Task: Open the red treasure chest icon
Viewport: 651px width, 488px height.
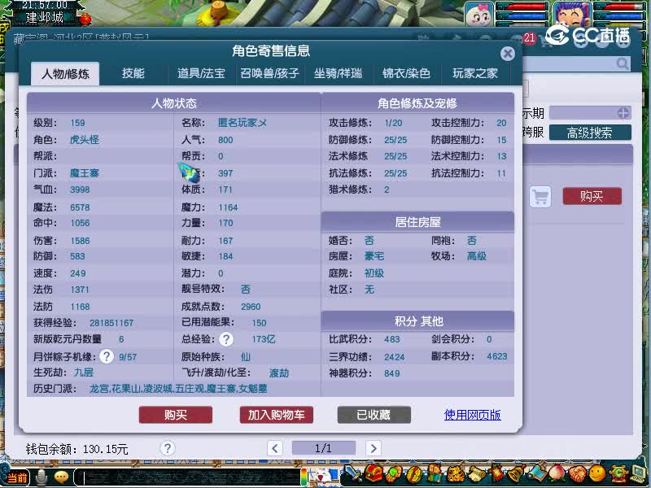Action: pos(374,474)
